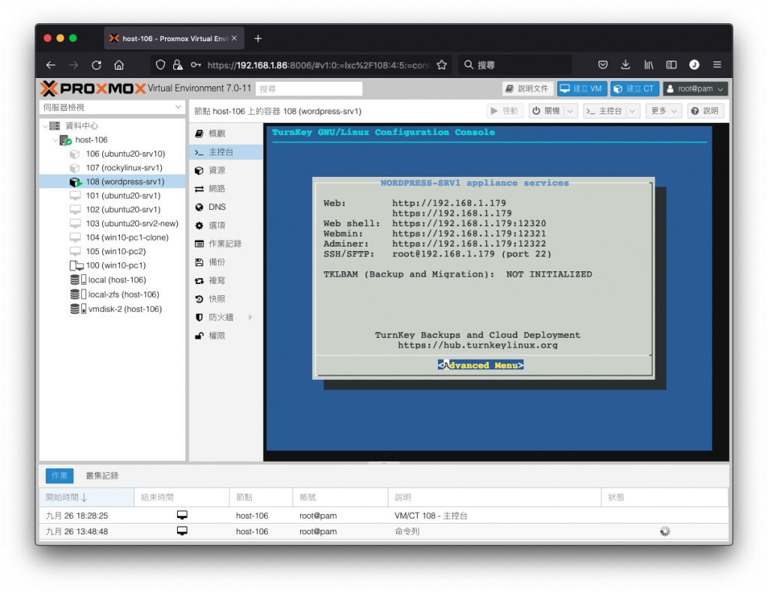
Task: Bookmark this page with star icon
Action: click(442, 65)
